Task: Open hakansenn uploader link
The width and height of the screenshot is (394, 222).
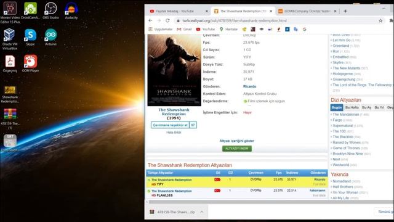Action: (x=318, y=191)
